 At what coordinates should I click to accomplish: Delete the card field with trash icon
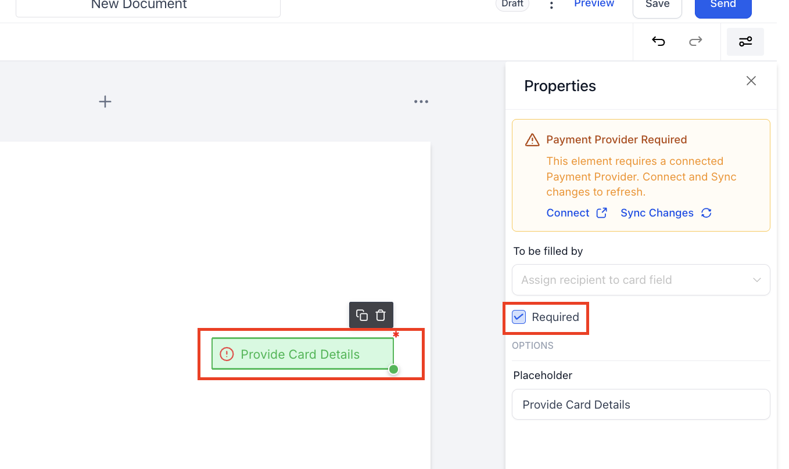tap(381, 315)
